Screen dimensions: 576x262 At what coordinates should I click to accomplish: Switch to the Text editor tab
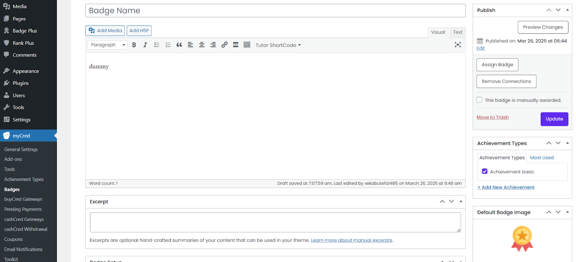(458, 32)
